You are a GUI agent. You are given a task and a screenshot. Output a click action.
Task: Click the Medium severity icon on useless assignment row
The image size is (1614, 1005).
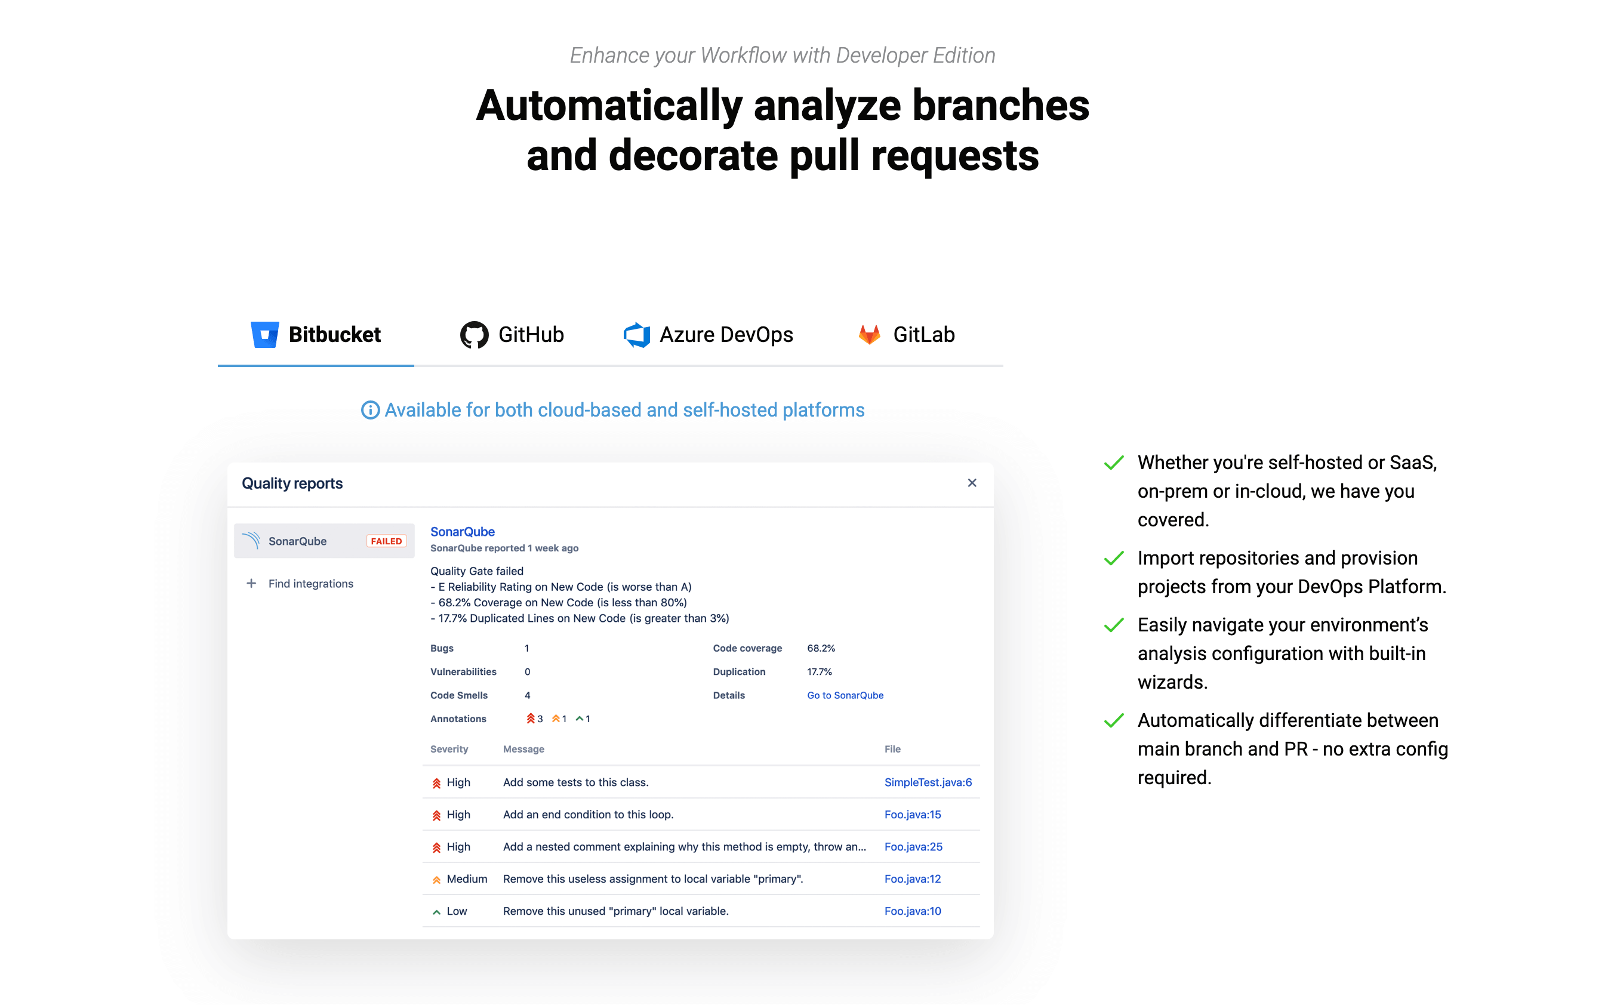click(x=437, y=880)
